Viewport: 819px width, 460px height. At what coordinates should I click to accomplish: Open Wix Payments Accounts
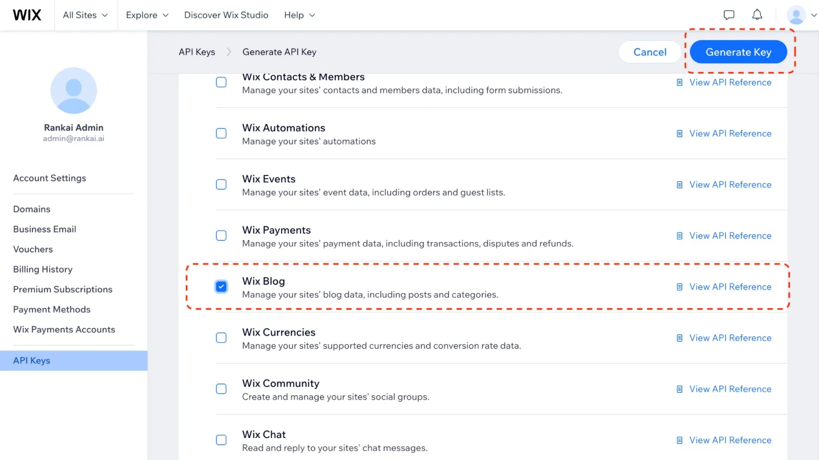[64, 330]
